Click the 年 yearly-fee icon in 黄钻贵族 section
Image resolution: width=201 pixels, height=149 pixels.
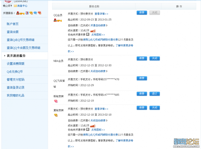[88, 129]
